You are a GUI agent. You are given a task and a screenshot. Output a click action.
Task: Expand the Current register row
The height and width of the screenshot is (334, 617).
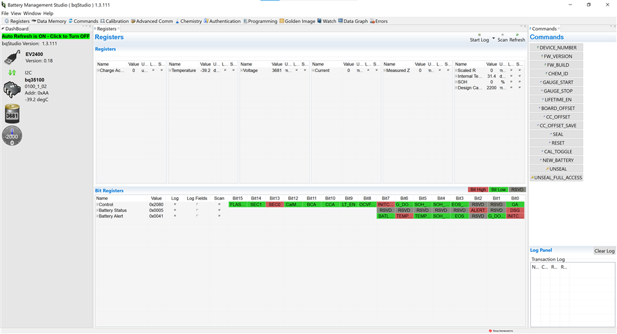point(313,71)
